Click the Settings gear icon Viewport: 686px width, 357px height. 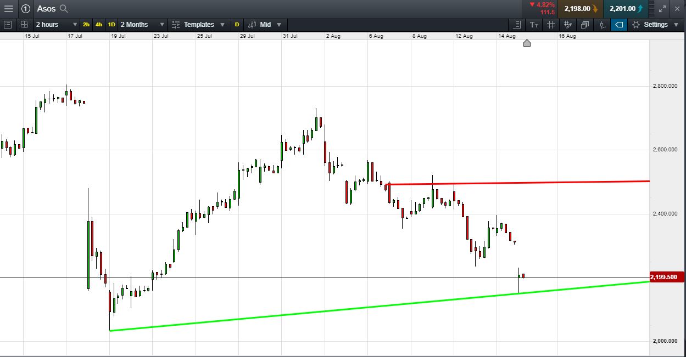(636, 25)
